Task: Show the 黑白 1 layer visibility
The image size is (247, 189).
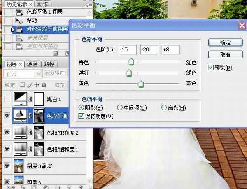Action: [x=6, y=99]
